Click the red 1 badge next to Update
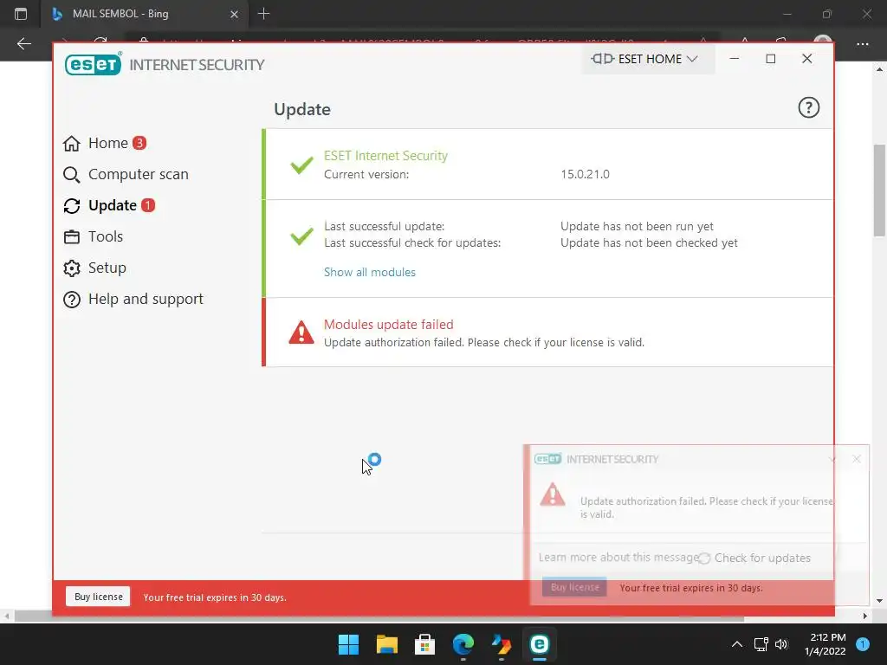 [148, 205]
